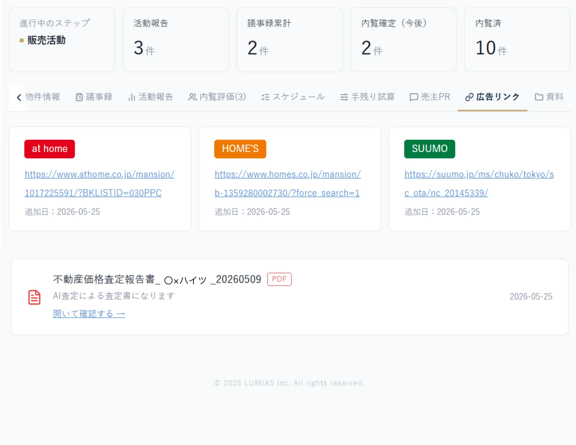This screenshot has width=576, height=445.
Task: Click the 内覧確定(今後) 2件 summary card
Action: pyautogui.click(x=403, y=40)
